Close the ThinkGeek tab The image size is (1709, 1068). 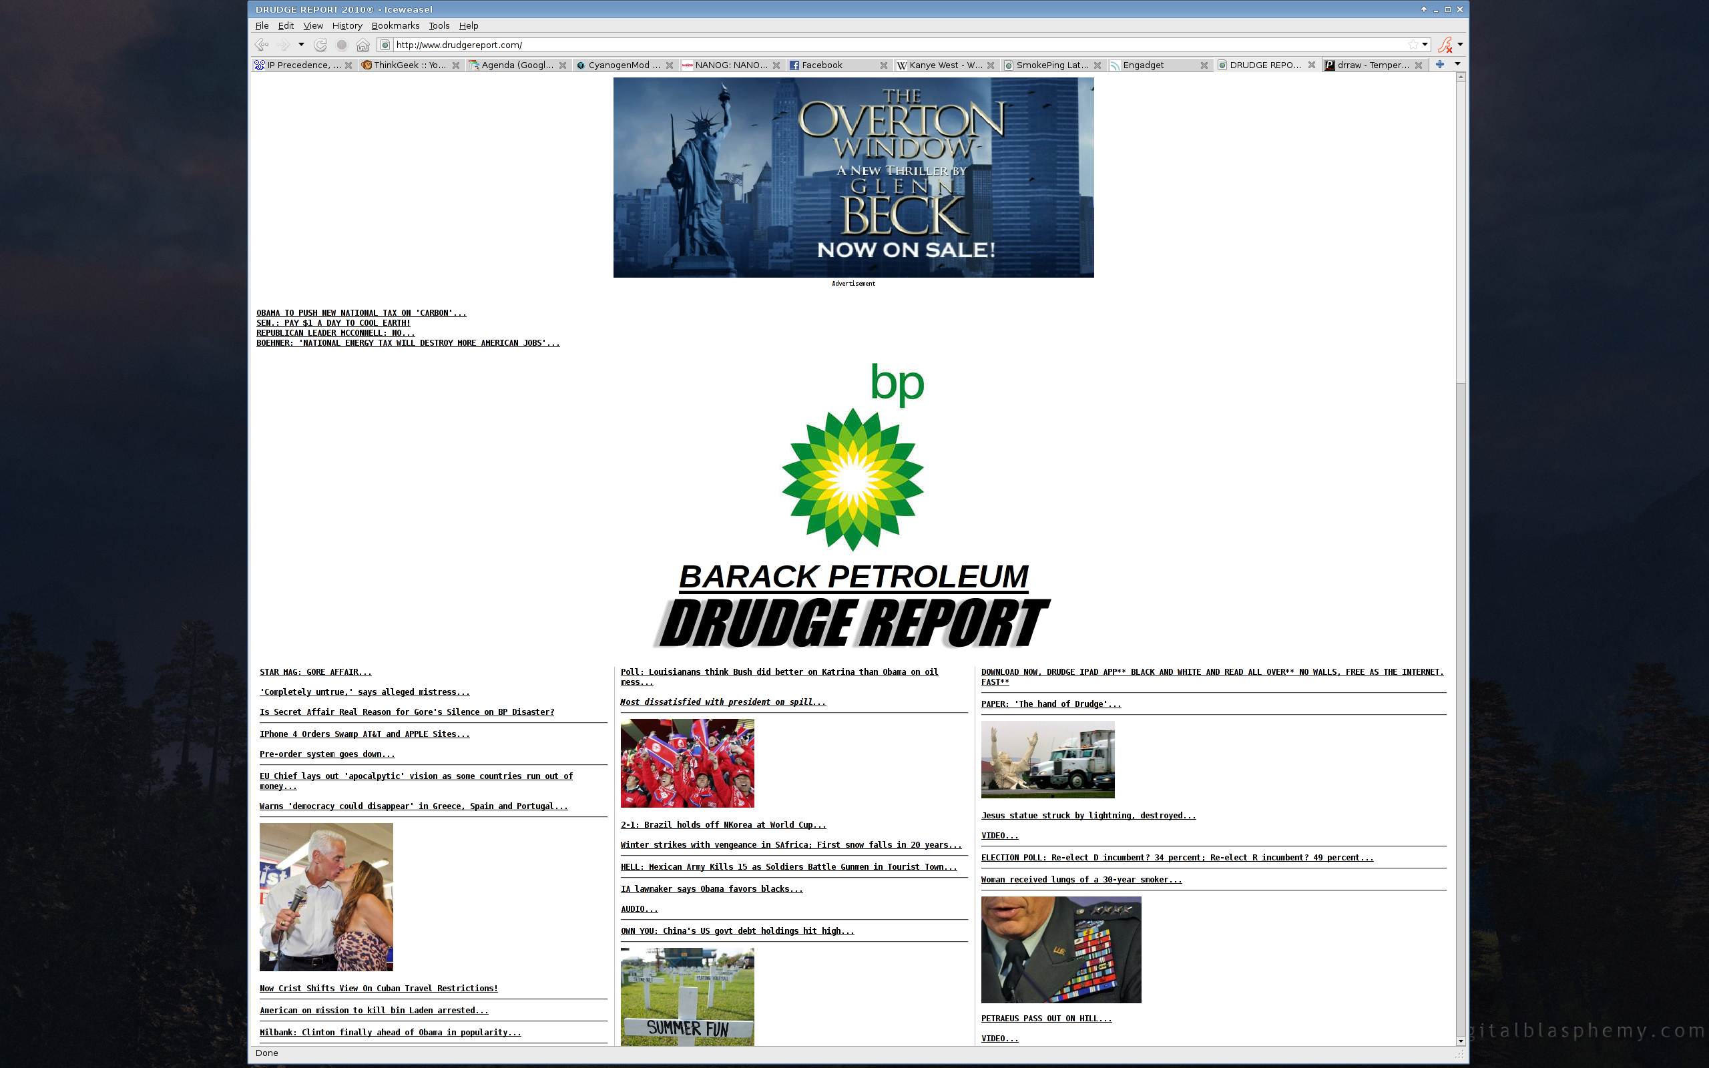[x=455, y=65]
